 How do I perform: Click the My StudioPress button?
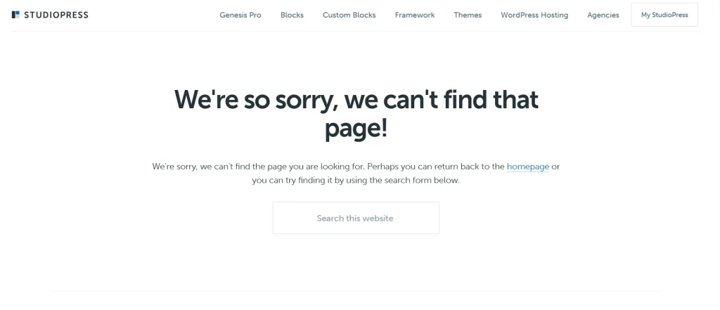pyautogui.click(x=664, y=15)
